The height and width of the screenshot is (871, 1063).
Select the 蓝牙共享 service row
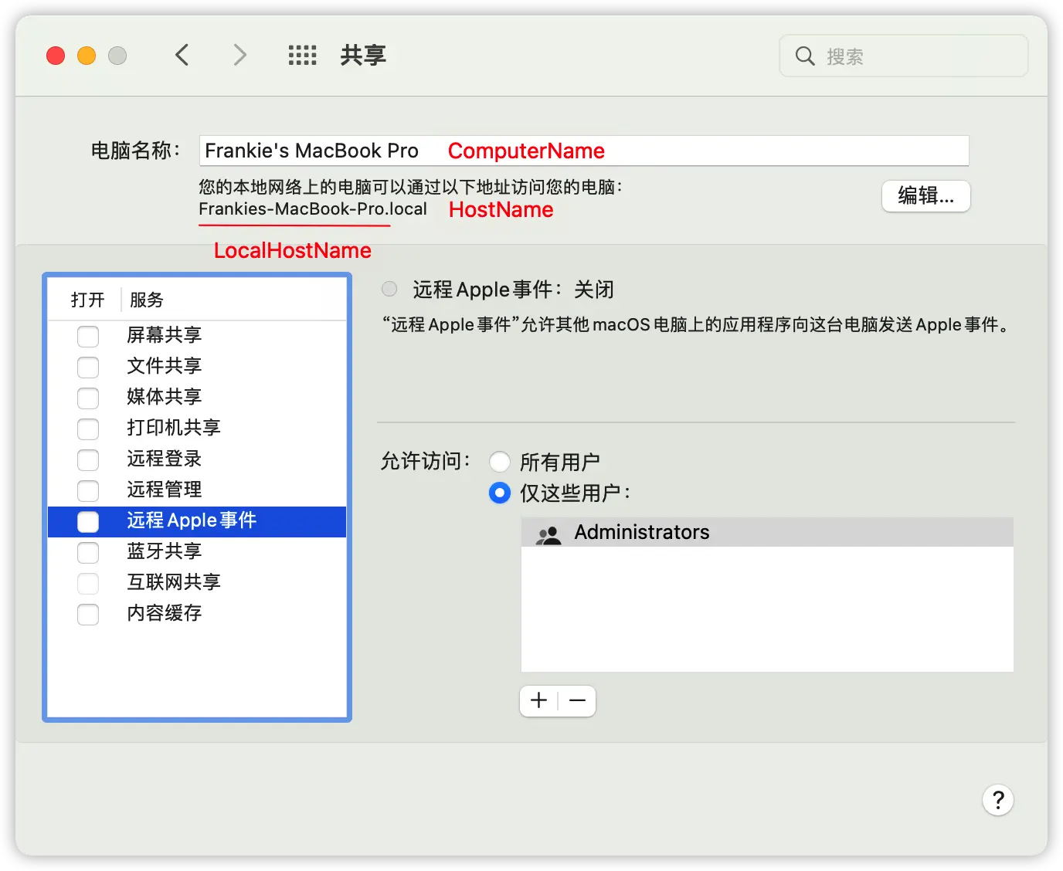[197, 552]
